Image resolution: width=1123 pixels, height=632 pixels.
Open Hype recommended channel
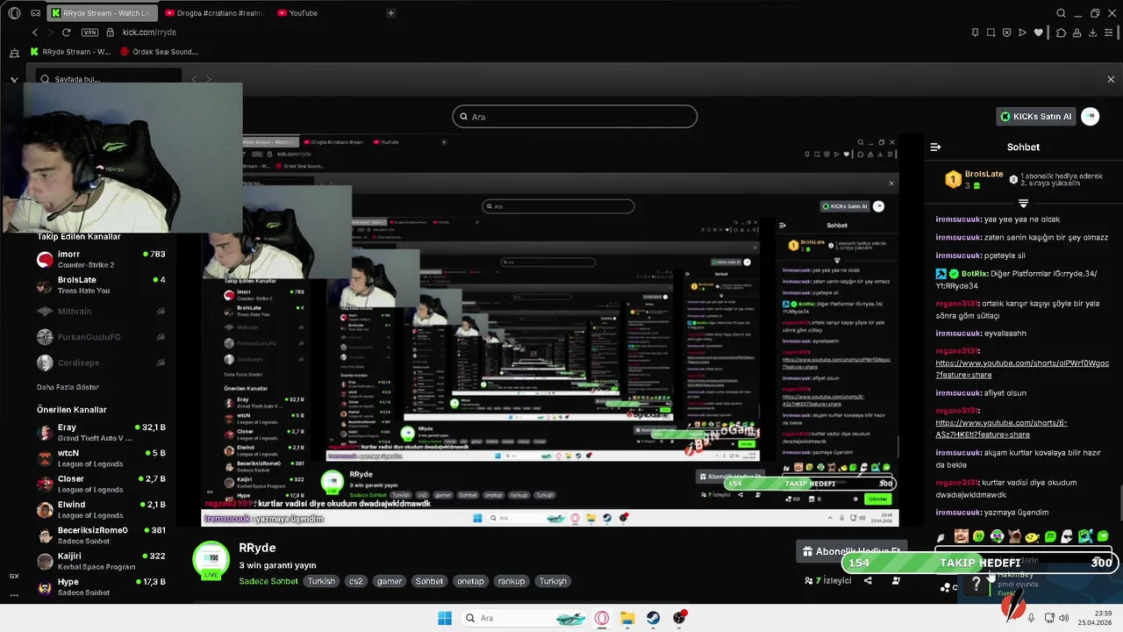pyautogui.click(x=101, y=586)
